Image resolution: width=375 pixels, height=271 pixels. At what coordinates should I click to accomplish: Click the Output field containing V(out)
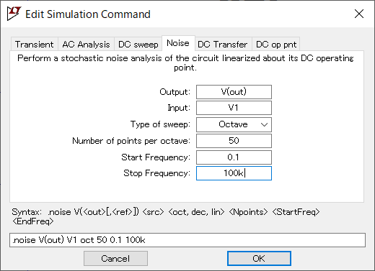pyautogui.click(x=234, y=92)
